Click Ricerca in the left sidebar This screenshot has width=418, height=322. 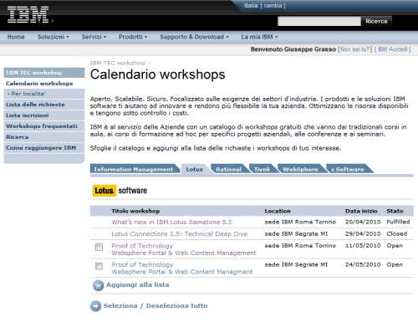click(x=44, y=137)
